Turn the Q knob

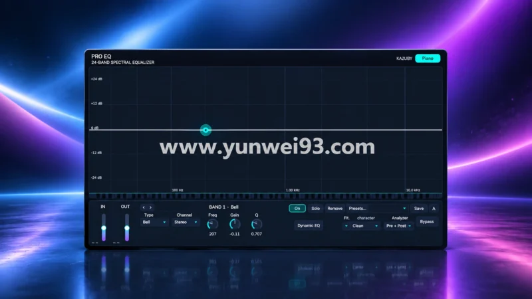[x=257, y=224]
